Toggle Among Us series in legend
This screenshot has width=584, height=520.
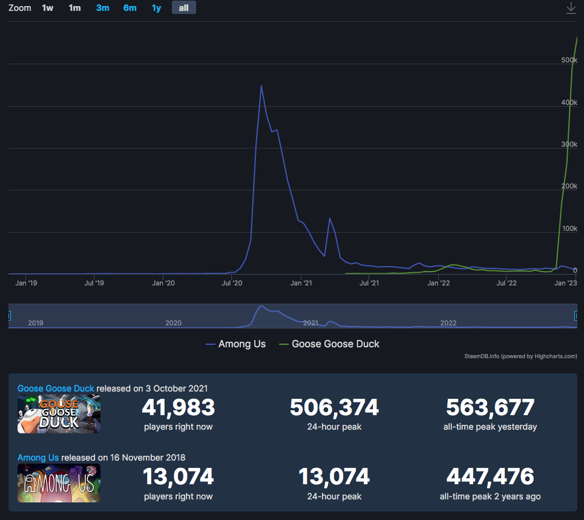point(236,344)
